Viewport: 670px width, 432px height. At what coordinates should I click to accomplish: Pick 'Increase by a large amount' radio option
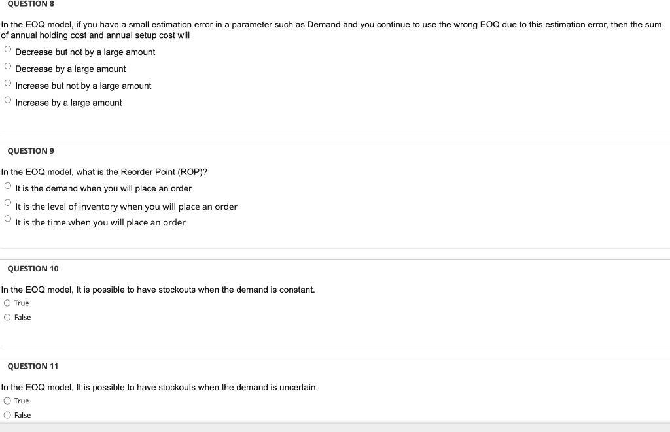(x=8, y=100)
